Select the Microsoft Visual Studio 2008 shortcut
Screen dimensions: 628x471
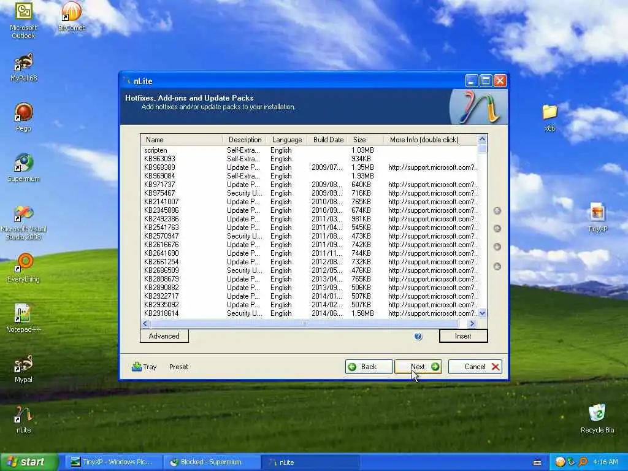(24, 222)
